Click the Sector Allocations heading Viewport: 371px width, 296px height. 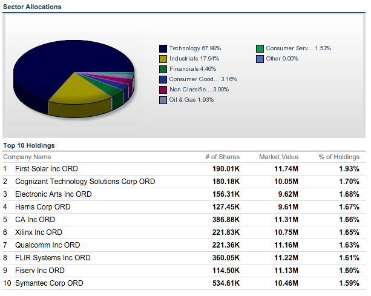click(x=32, y=7)
